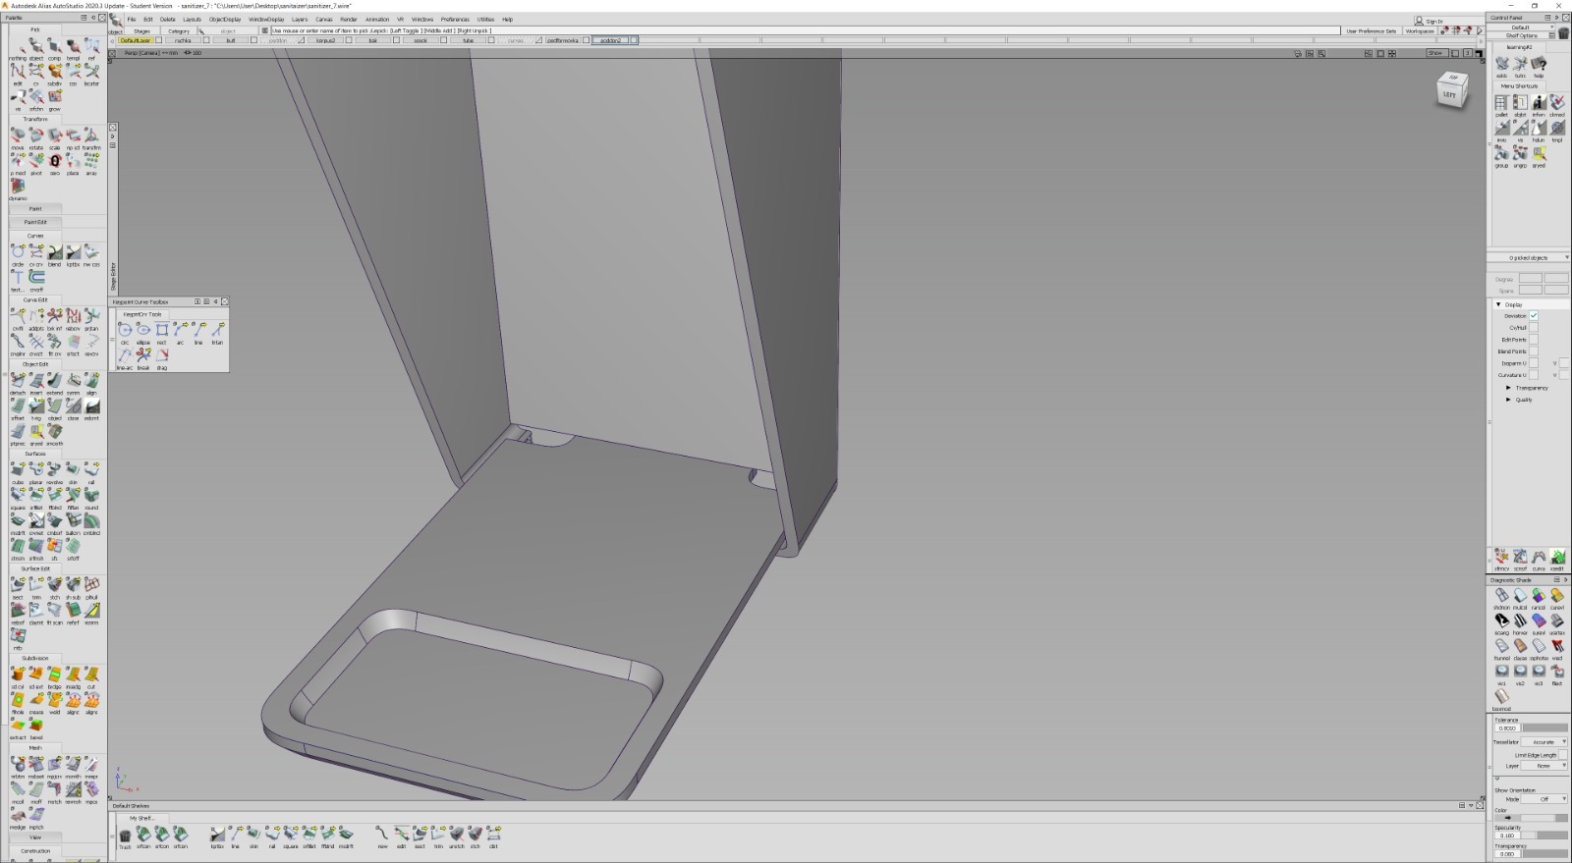
Task: Open the Tessellator Accurate dropdown
Action: point(1545,742)
